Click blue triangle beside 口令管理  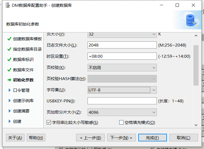(10, 90)
